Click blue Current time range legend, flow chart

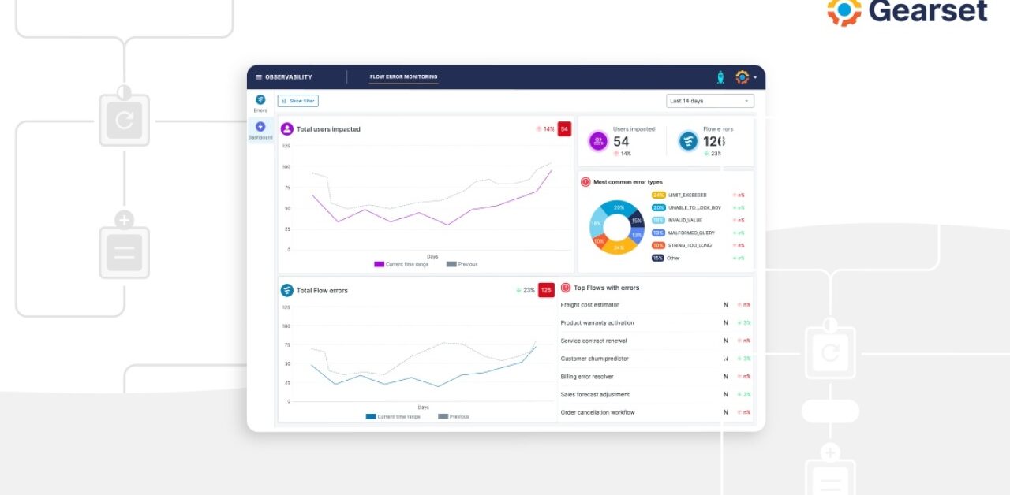[x=393, y=416]
